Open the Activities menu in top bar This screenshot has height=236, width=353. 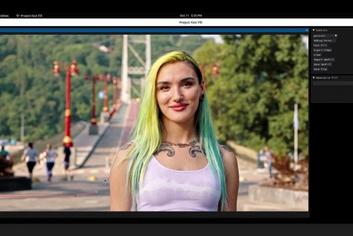[x=5, y=16]
